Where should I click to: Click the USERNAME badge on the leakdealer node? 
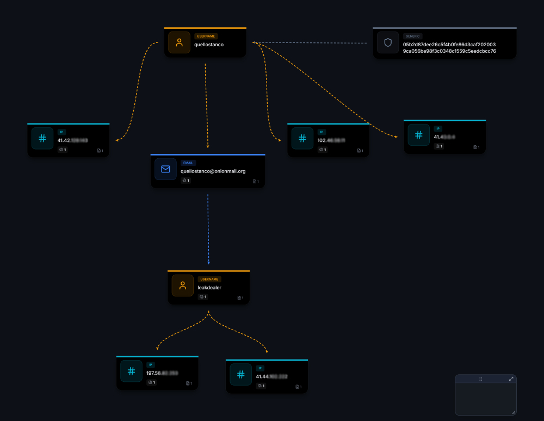click(209, 280)
